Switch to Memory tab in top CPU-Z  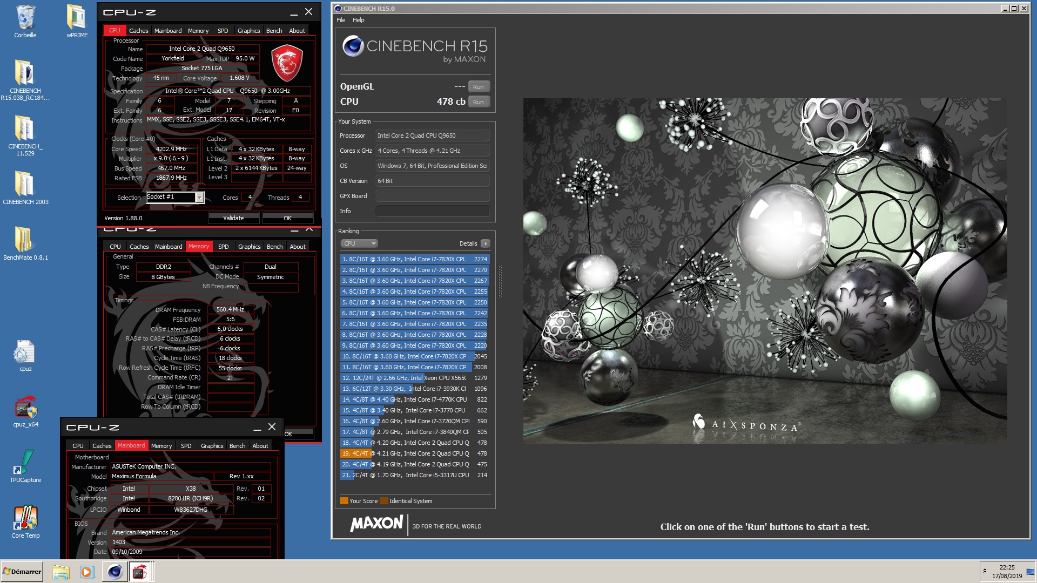[x=198, y=31]
